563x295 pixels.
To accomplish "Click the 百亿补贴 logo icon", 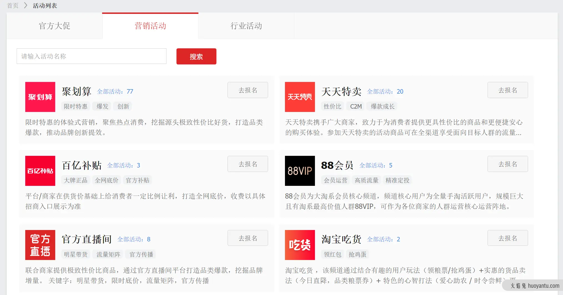I will coord(40,171).
